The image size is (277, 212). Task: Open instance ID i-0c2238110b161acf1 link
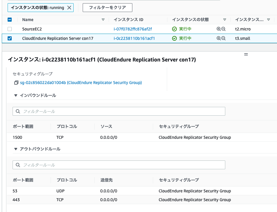[x=134, y=38]
